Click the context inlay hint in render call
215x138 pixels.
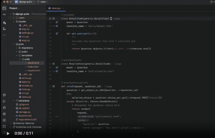pyautogui.click(x=82, y=120)
